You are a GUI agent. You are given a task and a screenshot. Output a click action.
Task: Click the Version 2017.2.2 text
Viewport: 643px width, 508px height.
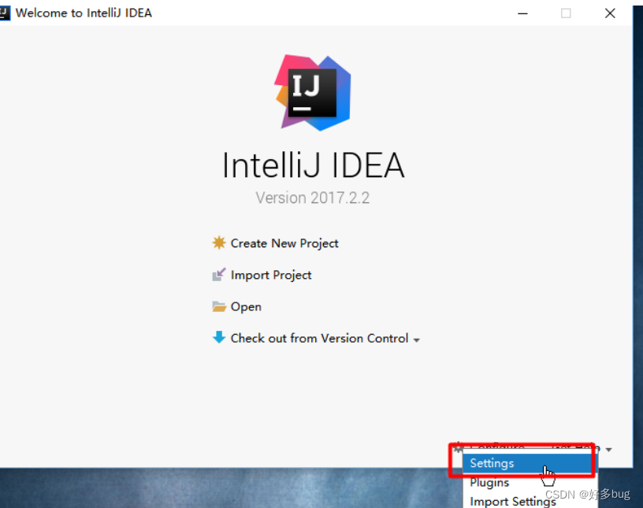pyautogui.click(x=313, y=198)
